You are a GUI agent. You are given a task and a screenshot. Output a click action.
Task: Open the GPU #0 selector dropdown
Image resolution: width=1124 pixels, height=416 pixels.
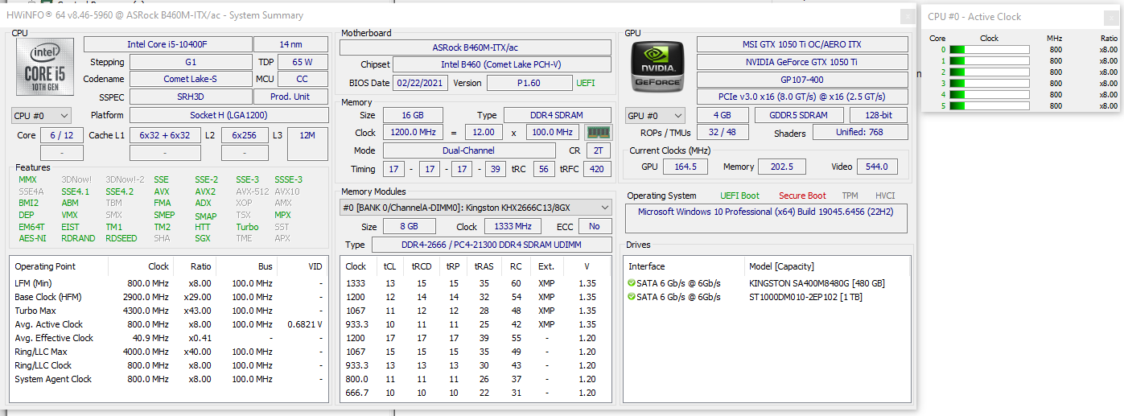point(656,116)
